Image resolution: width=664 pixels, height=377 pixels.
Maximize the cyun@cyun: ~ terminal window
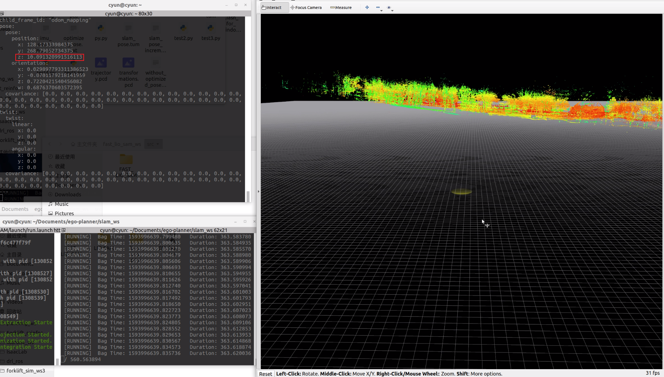(236, 5)
